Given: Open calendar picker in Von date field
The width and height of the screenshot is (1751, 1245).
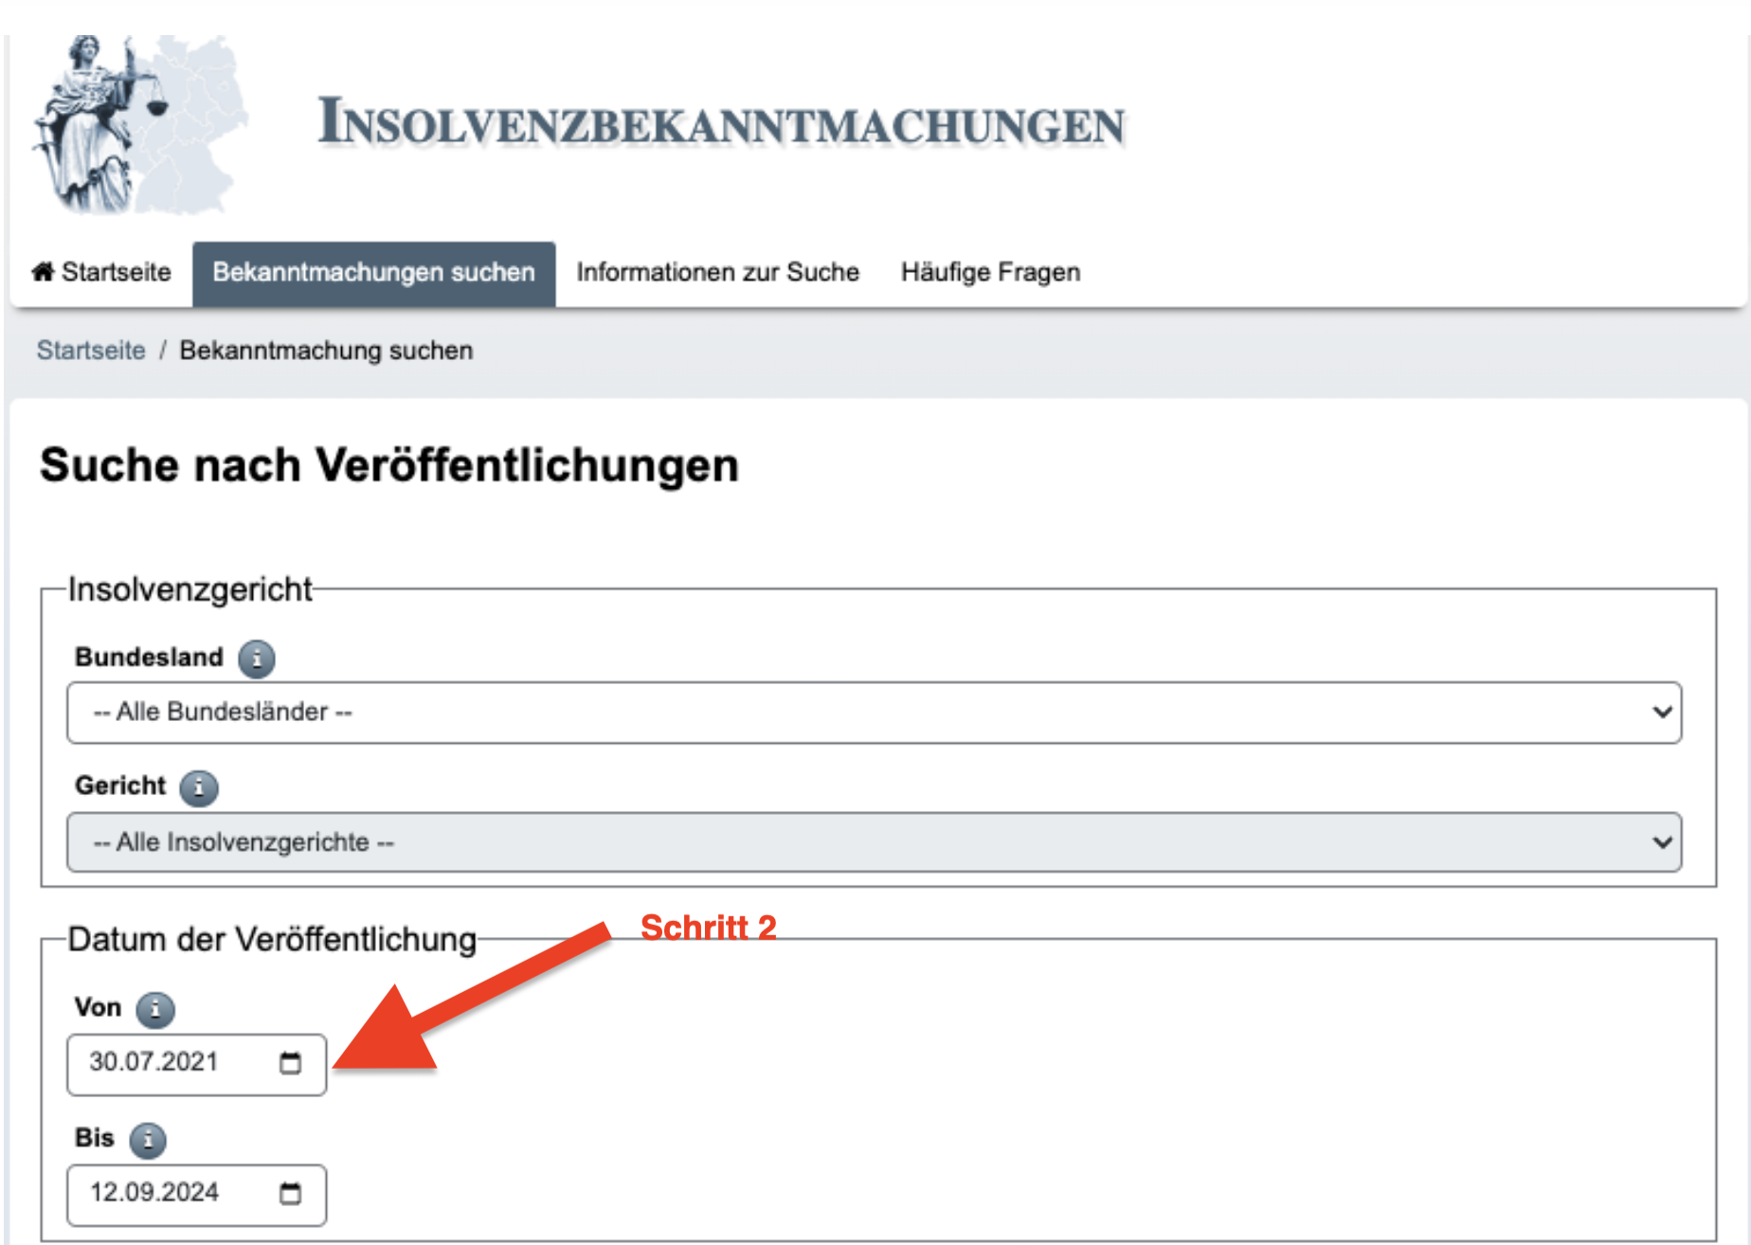Looking at the screenshot, I should [x=290, y=1063].
